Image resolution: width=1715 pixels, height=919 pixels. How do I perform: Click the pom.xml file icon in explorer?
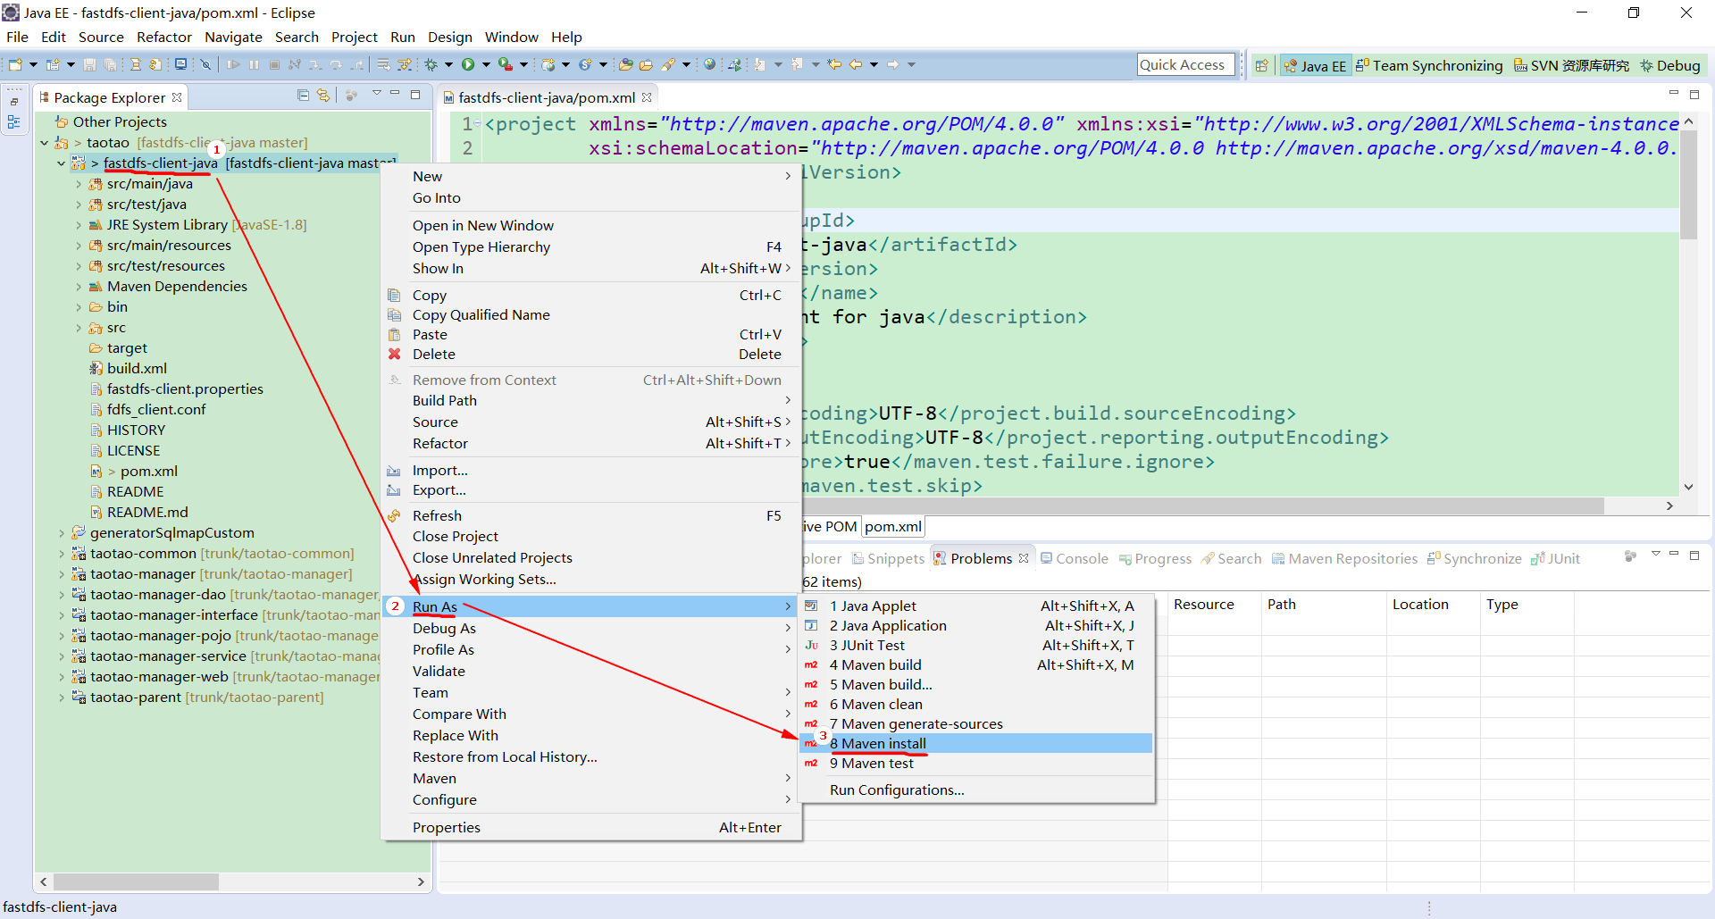[x=96, y=471]
